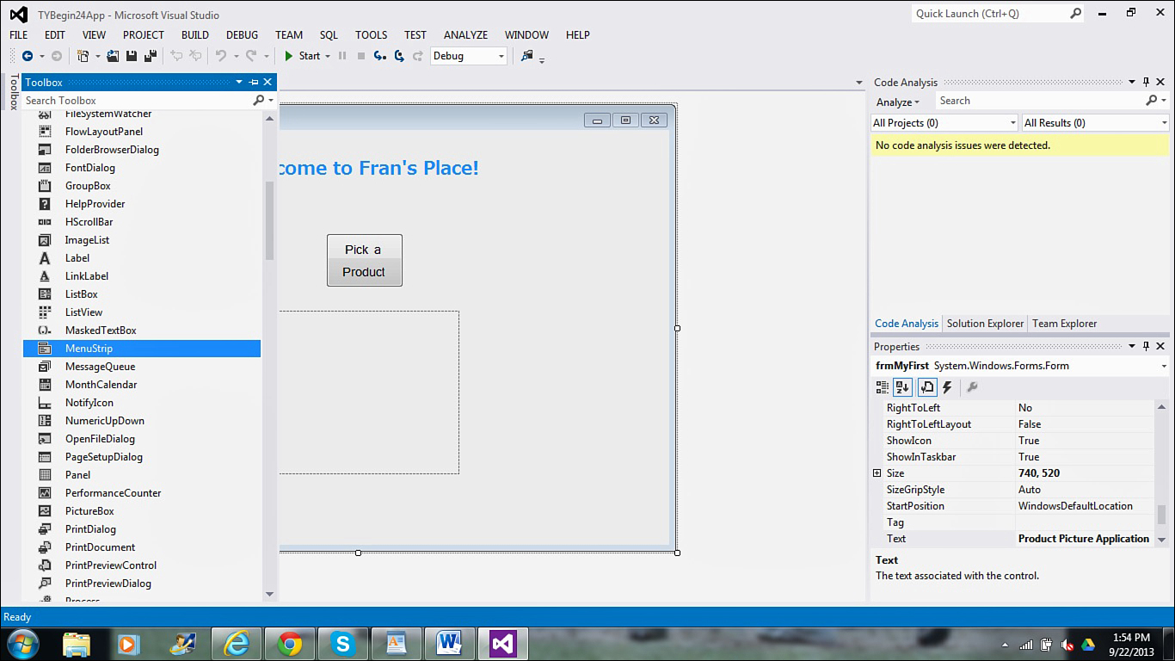Pin the Toolbox panel with auto-hide pin
The image size is (1175, 661).
click(254, 82)
